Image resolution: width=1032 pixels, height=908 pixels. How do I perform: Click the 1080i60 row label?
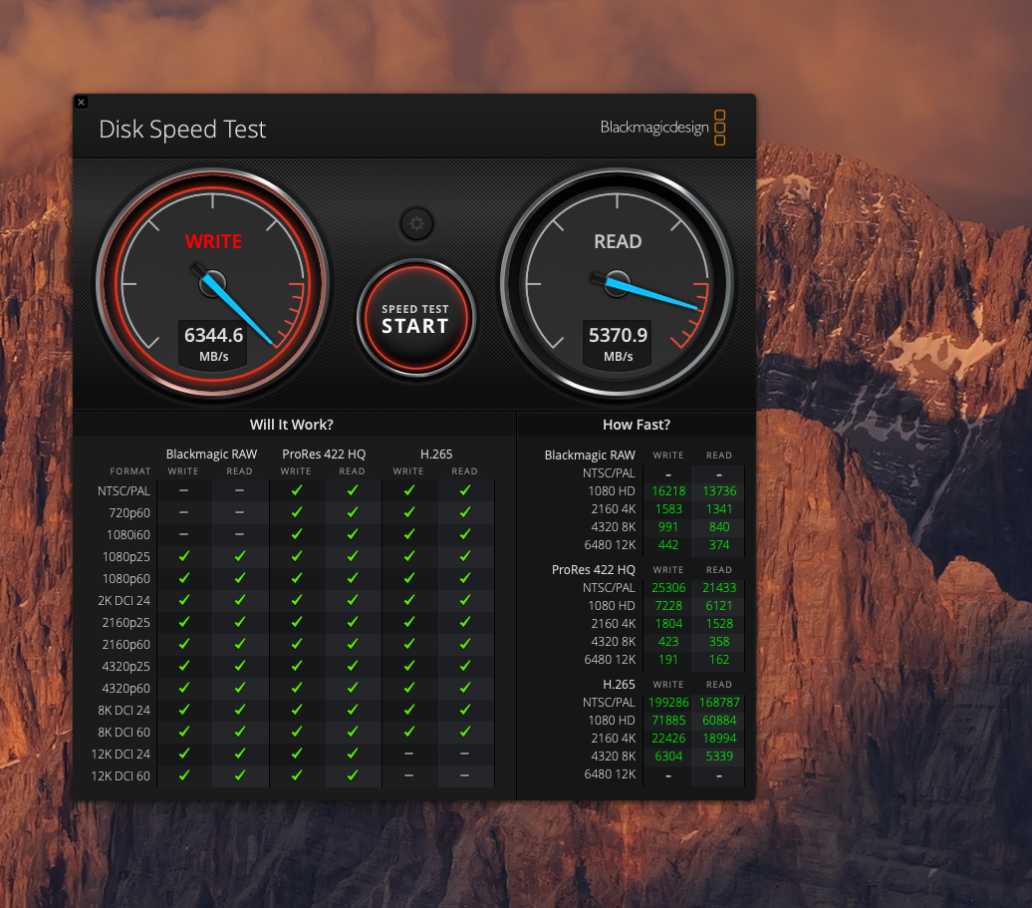click(x=129, y=534)
